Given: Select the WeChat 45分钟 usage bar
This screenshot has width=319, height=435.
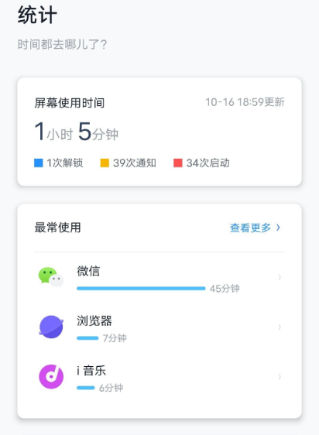Looking at the screenshot, I should (141, 289).
